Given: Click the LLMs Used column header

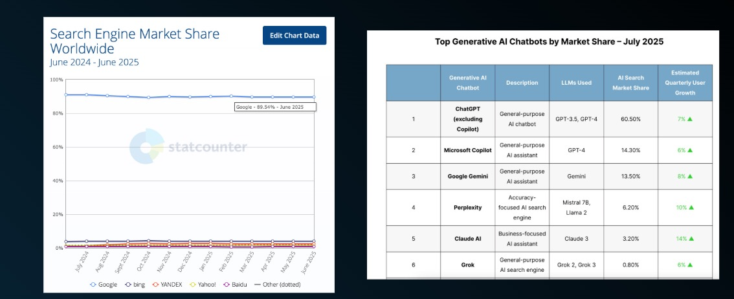Looking at the screenshot, I should (576, 83).
